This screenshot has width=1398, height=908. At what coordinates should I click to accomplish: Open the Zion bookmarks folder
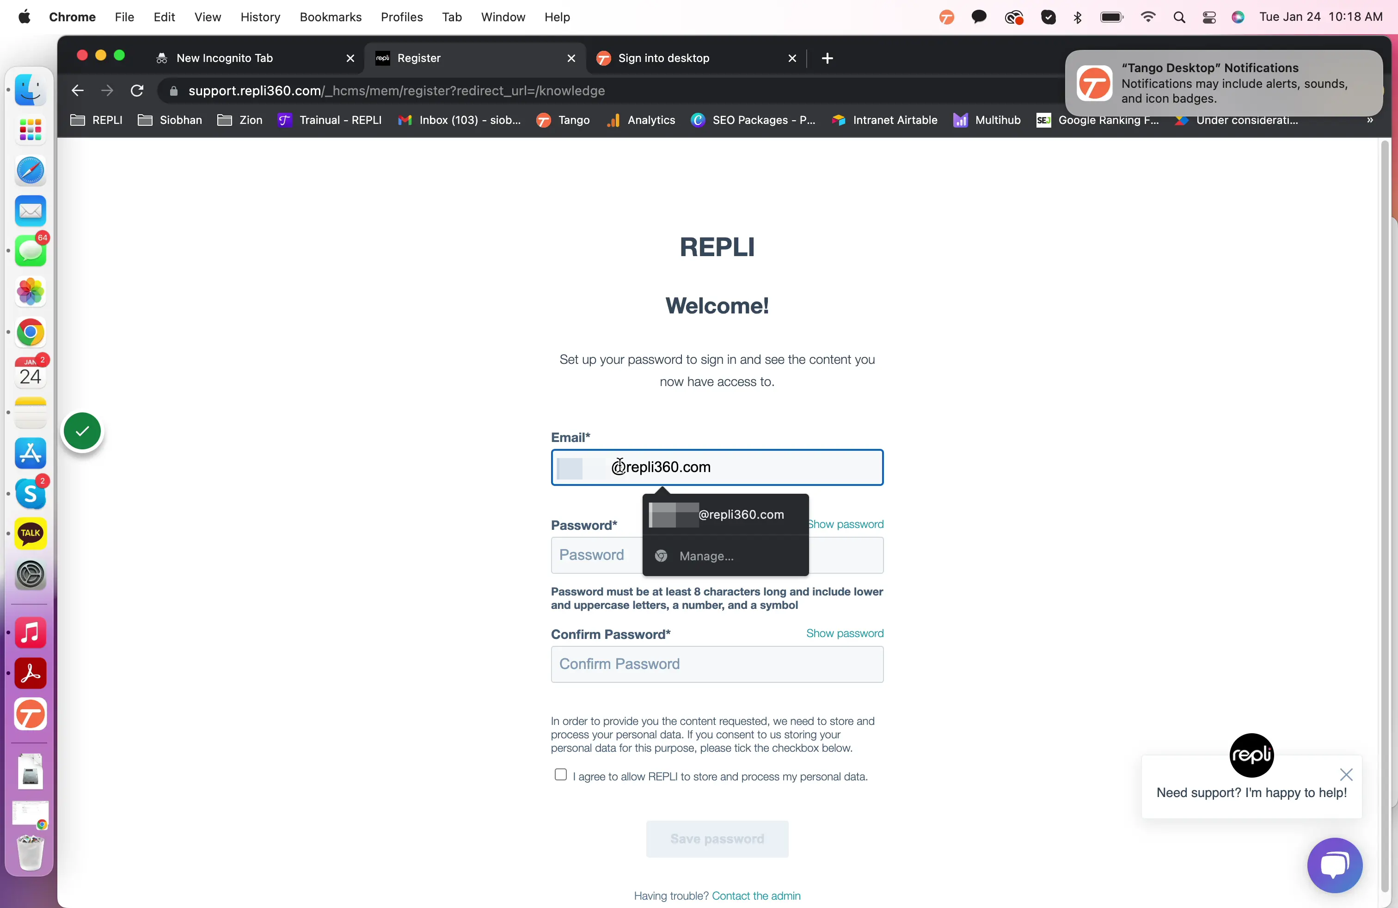click(239, 120)
